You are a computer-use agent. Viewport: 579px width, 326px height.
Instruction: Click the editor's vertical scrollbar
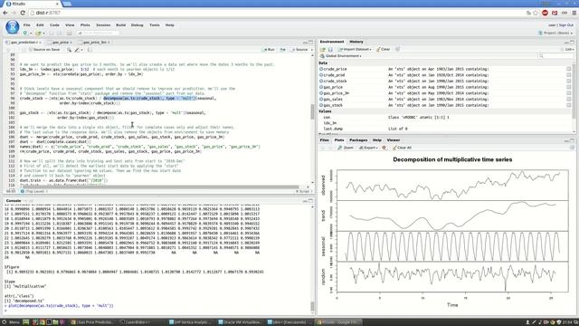click(312, 111)
